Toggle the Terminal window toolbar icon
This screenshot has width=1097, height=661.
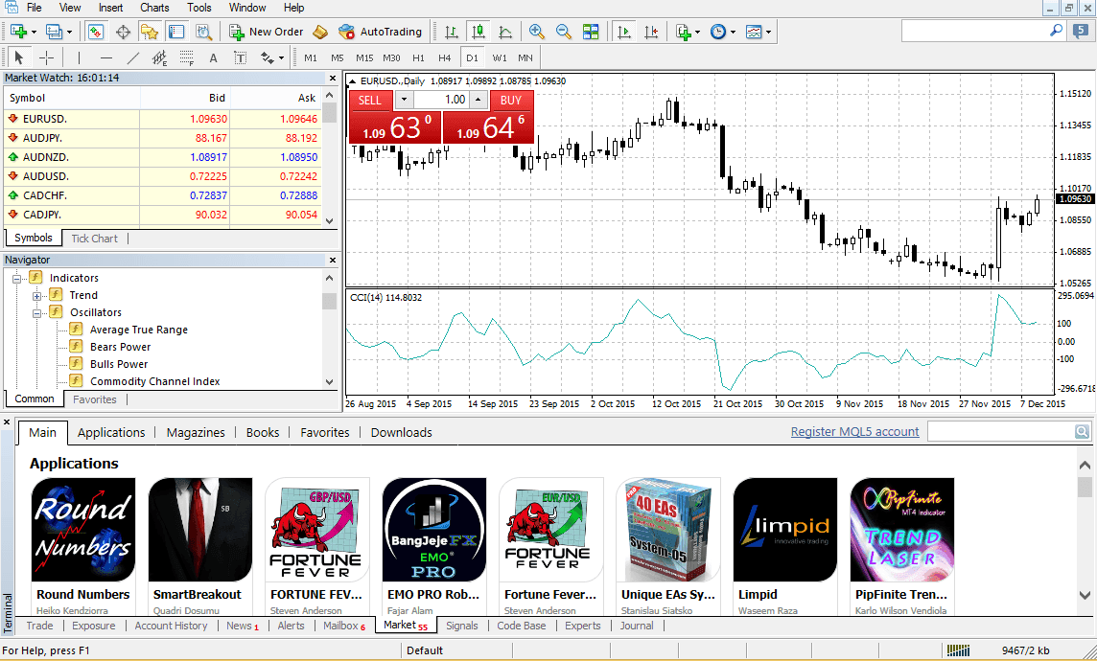[176, 32]
